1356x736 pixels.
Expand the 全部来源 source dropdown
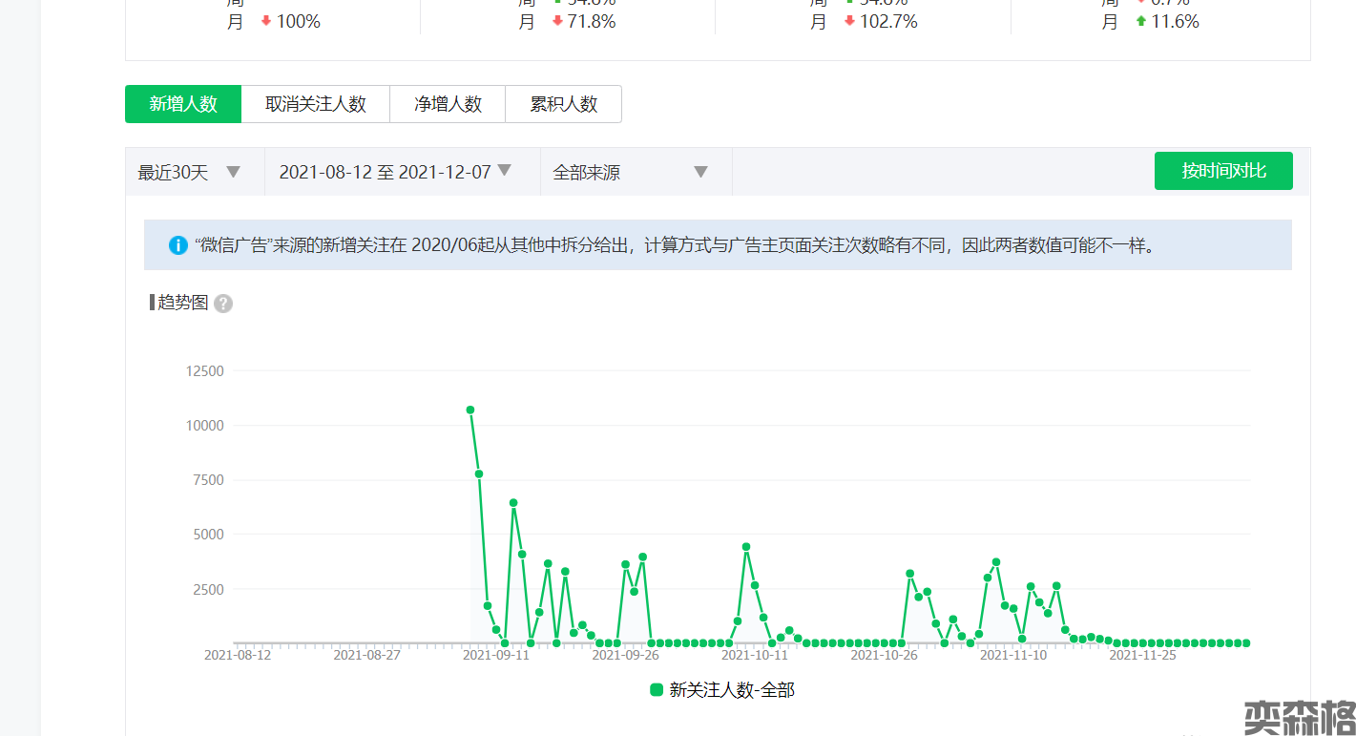[x=630, y=172]
